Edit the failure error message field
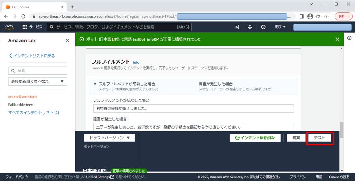Screen dimensions: 355x181 [193, 127]
